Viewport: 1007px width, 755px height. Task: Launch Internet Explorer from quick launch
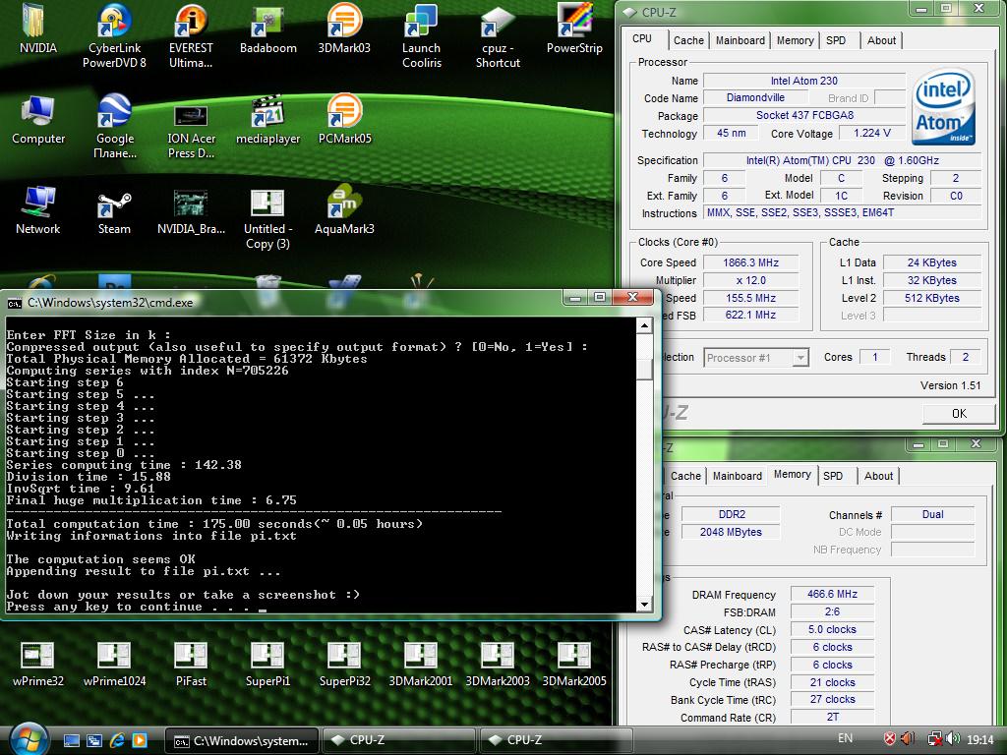point(117,740)
